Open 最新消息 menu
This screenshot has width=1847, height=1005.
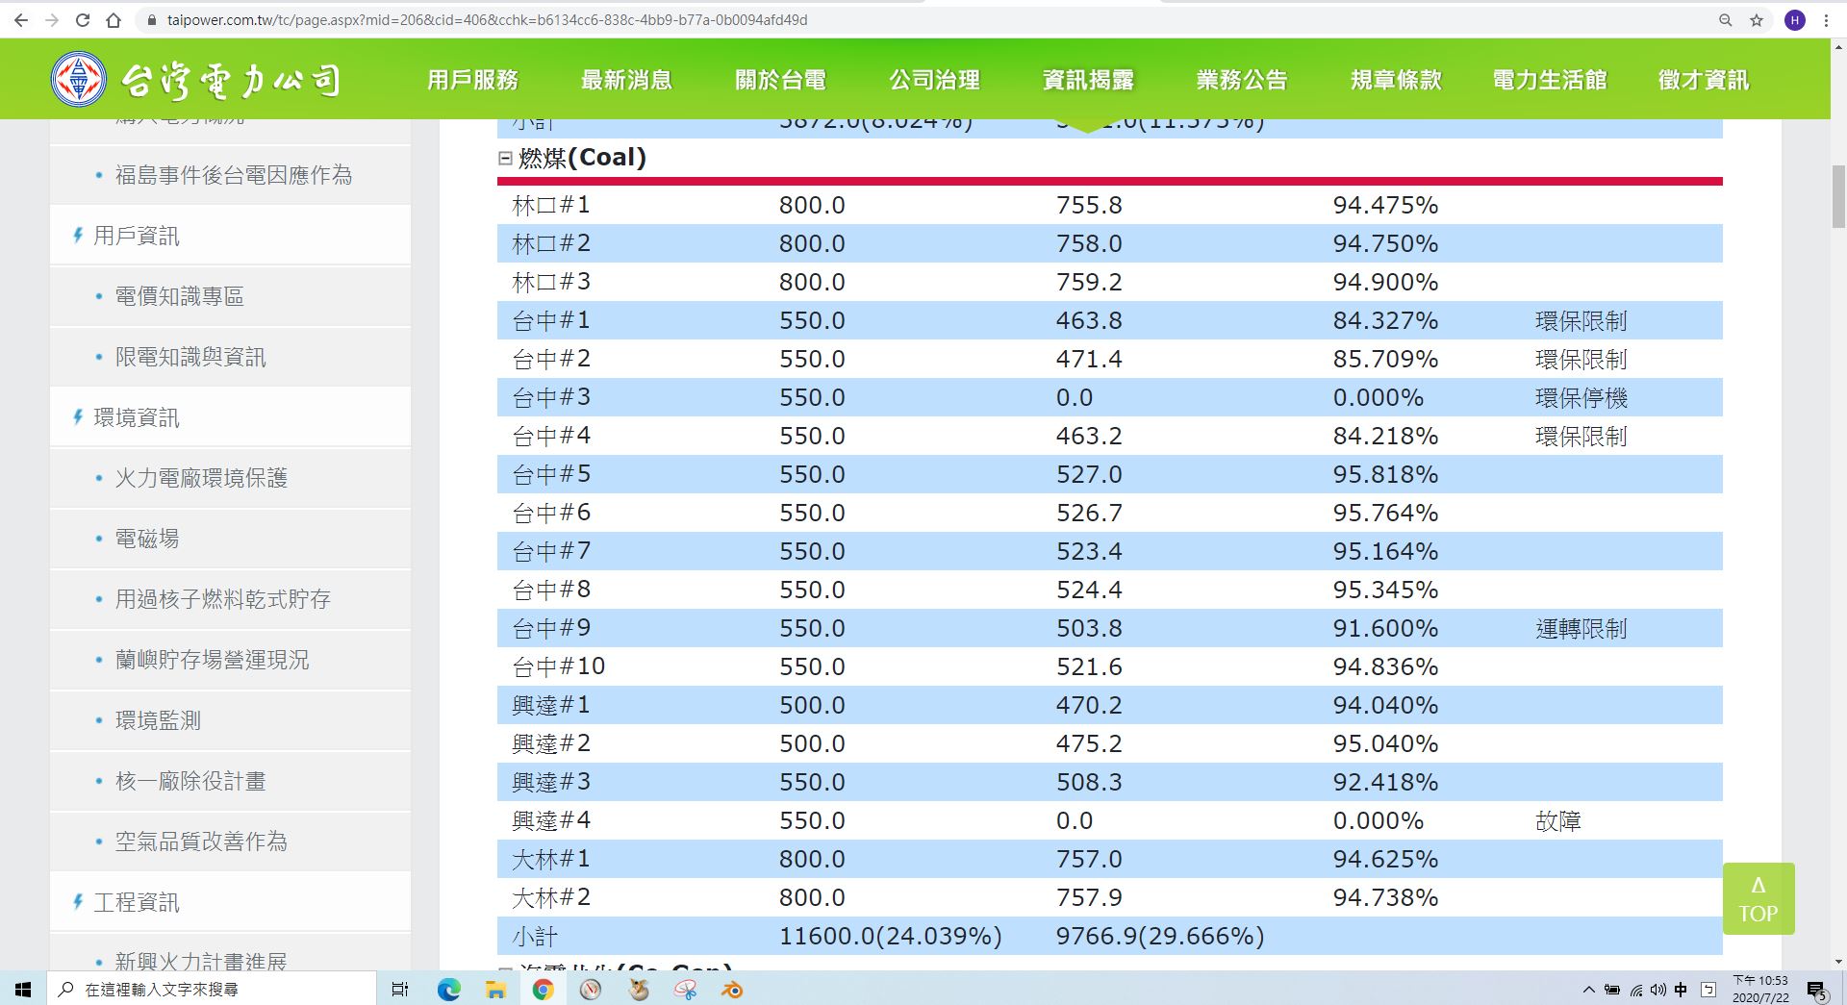click(626, 80)
